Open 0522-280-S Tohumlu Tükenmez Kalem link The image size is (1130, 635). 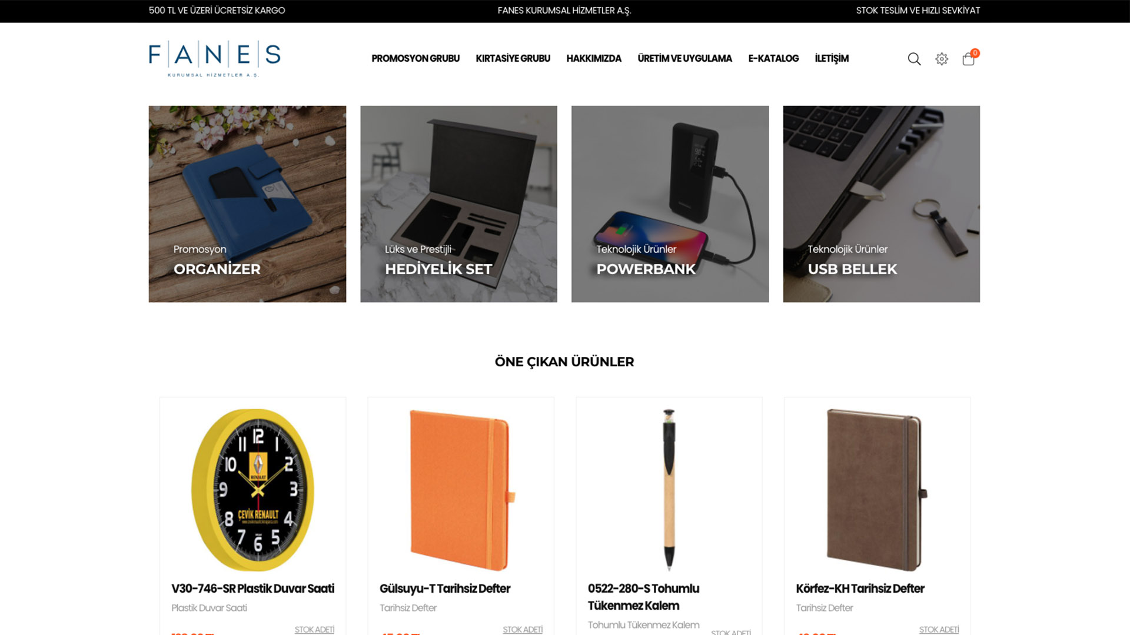pyautogui.click(x=644, y=597)
